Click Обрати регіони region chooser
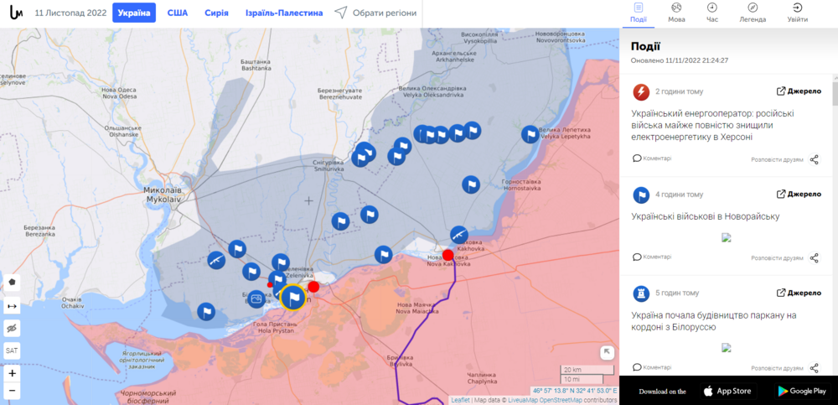Image resolution: width=838 pixels, height=405 pixels. pyautogui.click(x=375, y=13)
